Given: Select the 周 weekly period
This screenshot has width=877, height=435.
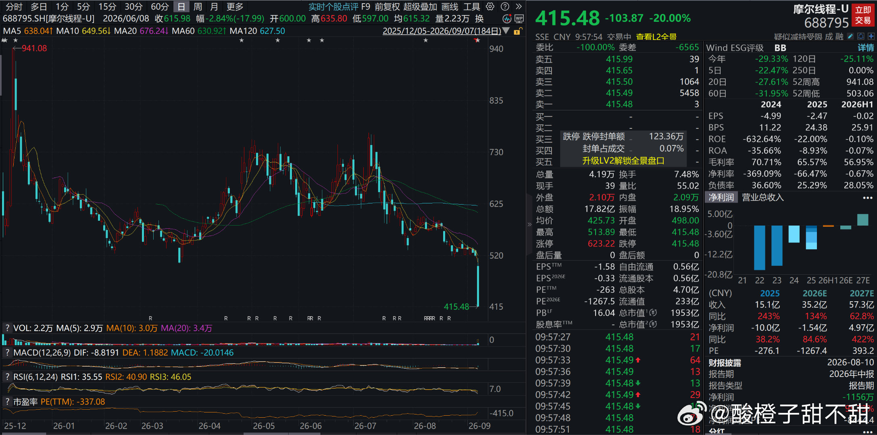Looking at the screenshot, I should click(198, 6).
